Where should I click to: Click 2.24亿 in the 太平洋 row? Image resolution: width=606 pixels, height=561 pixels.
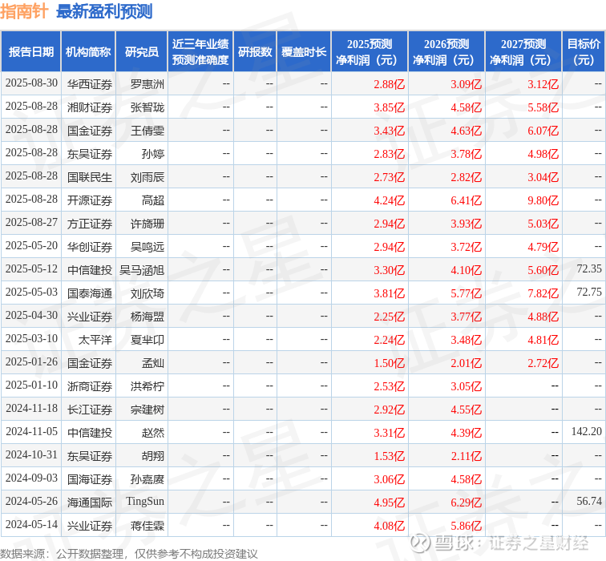click(390, 340)
